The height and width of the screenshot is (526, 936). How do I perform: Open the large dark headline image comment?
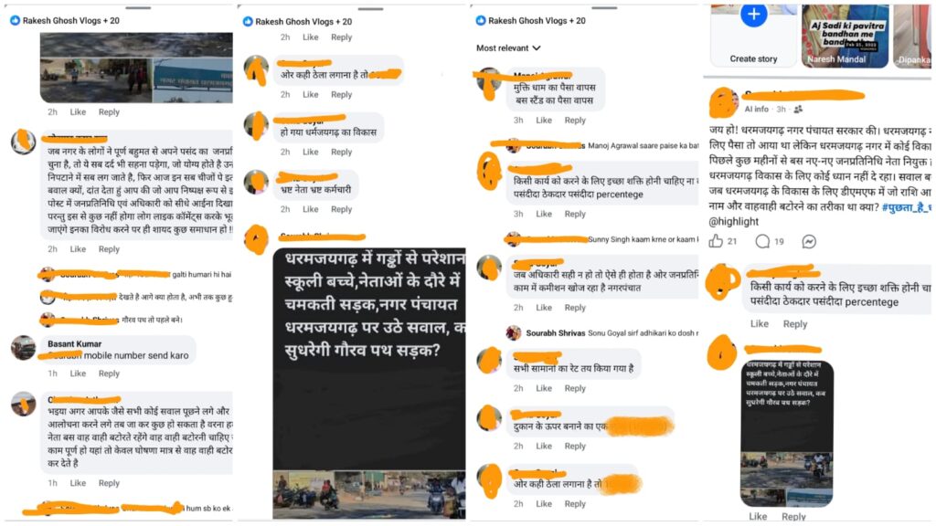click(x=369, y=383)
